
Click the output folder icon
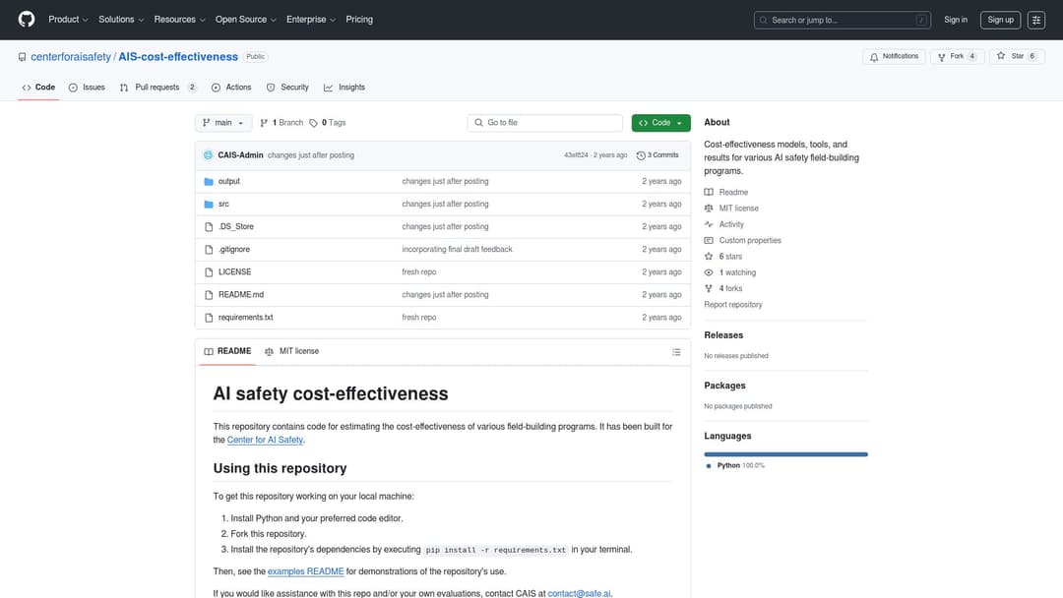click(x=209, y=182)
